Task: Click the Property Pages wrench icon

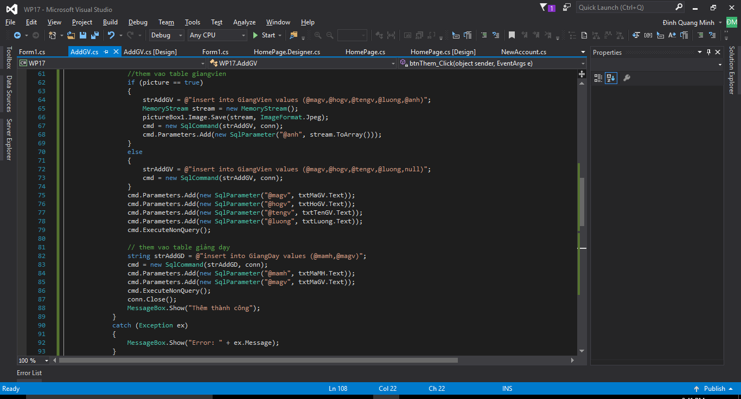Action: point(627,78)
